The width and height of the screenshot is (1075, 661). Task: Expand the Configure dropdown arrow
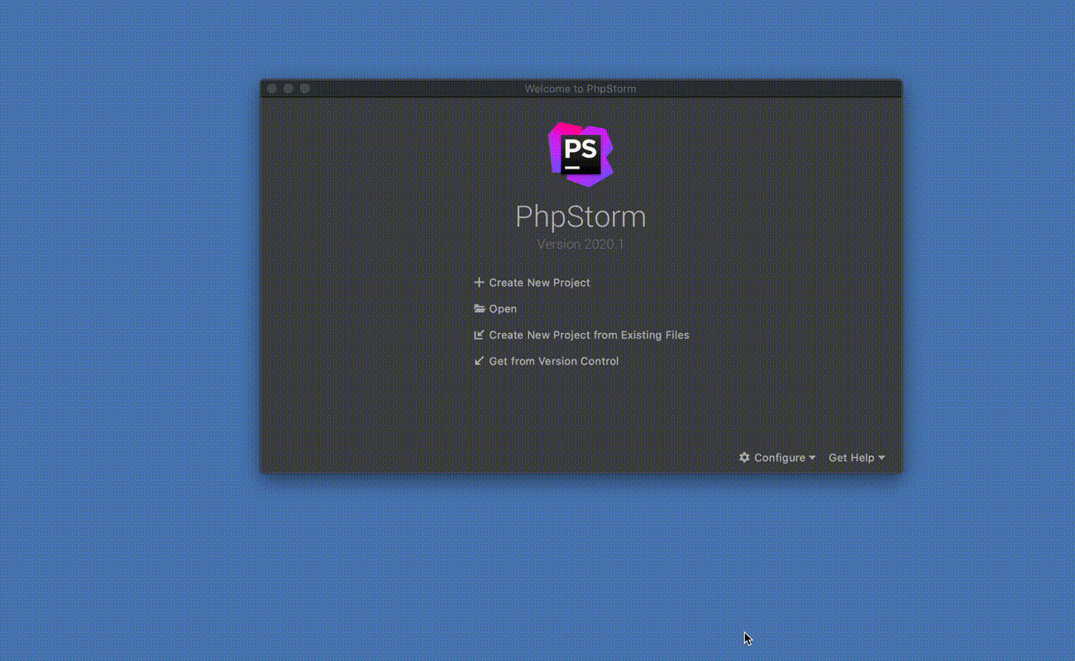pyautogui.click(x=812, y=458)
